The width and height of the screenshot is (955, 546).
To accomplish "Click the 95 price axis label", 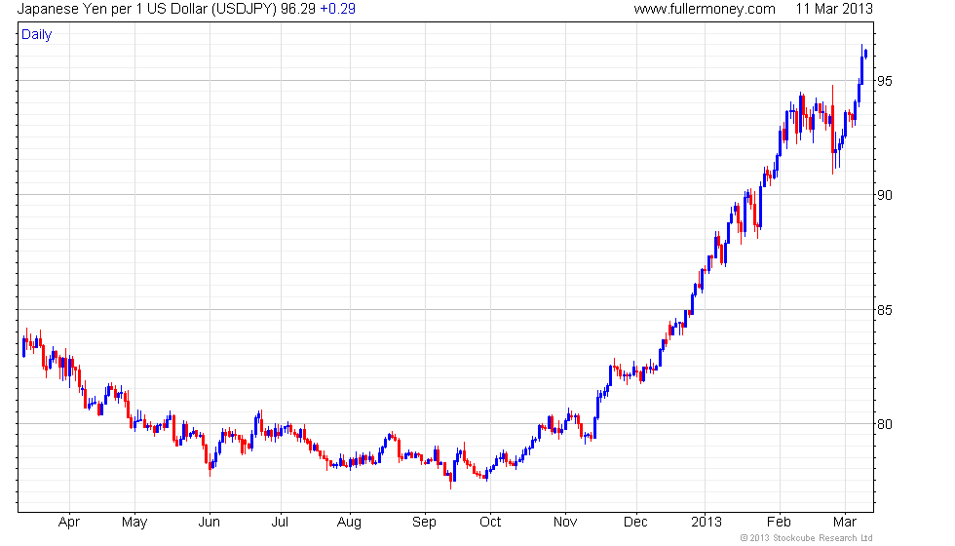I will click(x=885, y=81).
